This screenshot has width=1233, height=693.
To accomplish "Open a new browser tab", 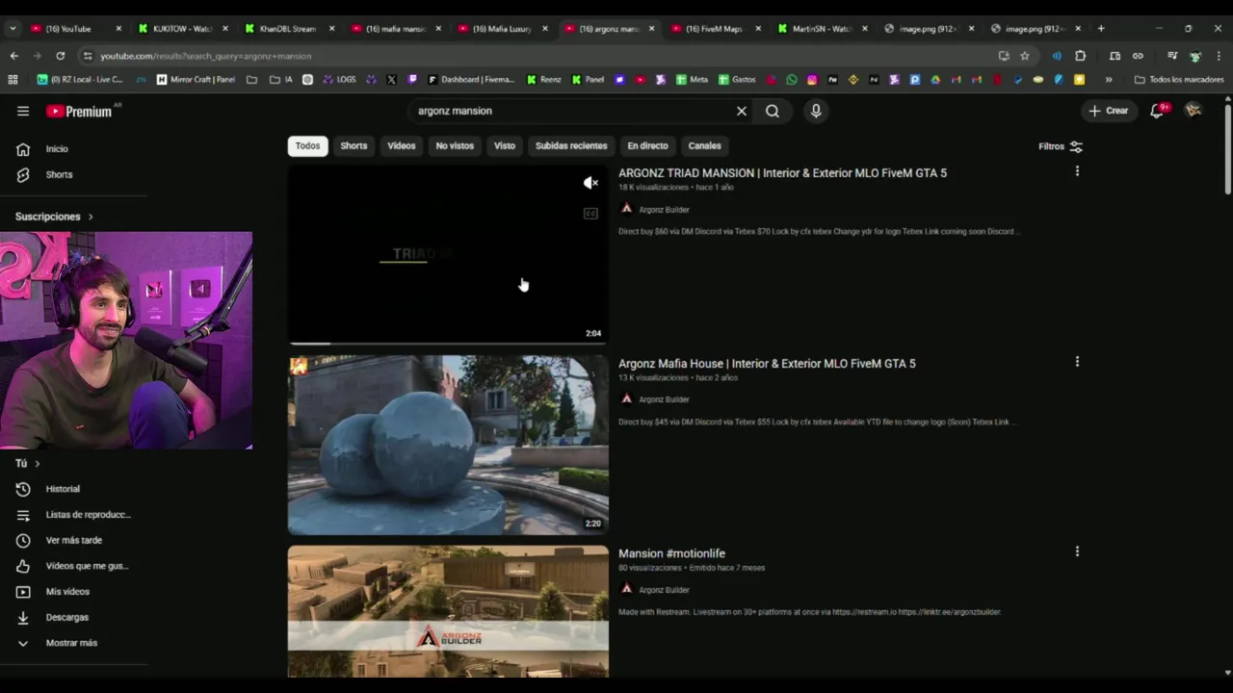I will [x=1101, y=29].
